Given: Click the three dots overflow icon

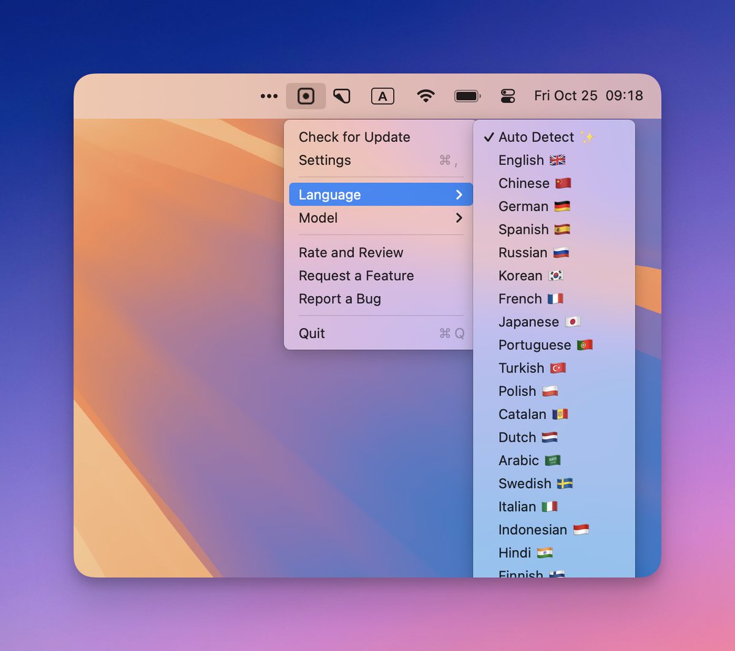Looking at the screenshot, I should [269, 96].
